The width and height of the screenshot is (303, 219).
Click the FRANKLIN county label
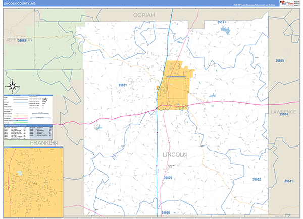click(x=44, y=142)
